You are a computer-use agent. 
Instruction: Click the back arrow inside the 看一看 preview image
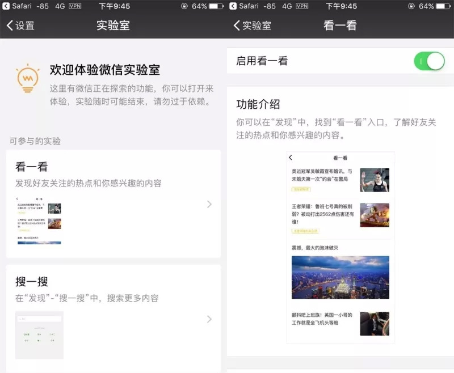point(291,157)
